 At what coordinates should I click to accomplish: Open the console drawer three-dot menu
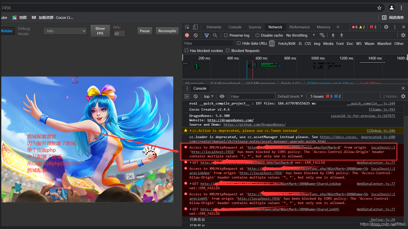187,88
